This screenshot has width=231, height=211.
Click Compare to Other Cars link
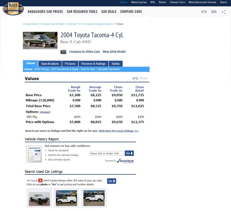coord(85,51)
